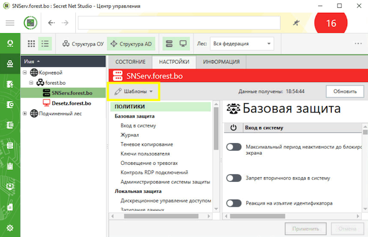Open Базовая защита policy group
368x237 pixels.
[135, 116]
